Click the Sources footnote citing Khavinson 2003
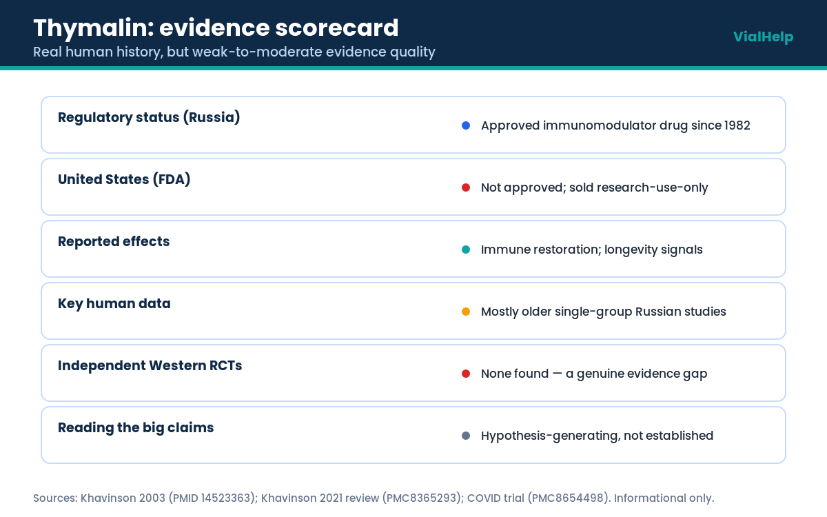The image size is (827, 517). [x=374, y=498]
